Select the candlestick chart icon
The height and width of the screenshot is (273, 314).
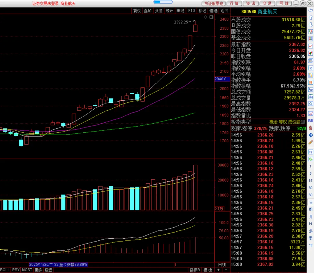(x=311, y=53)
